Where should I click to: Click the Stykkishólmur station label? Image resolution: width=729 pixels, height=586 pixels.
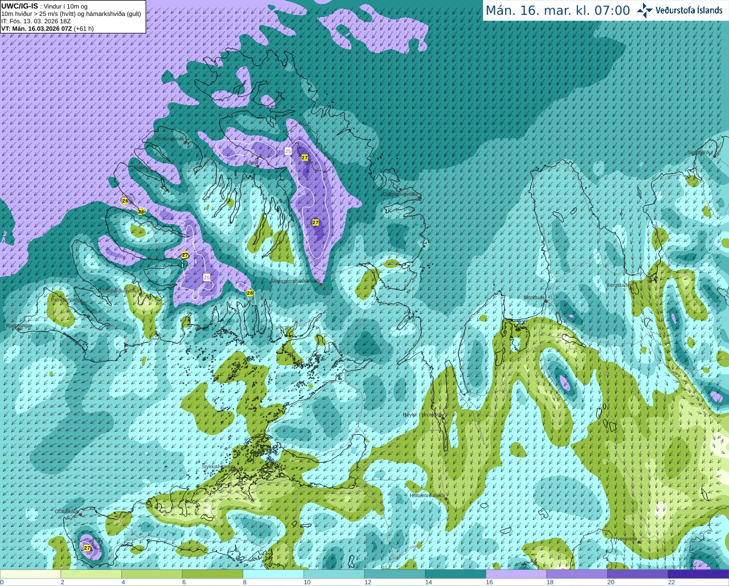pyautogui.click(x=218, y=466)
